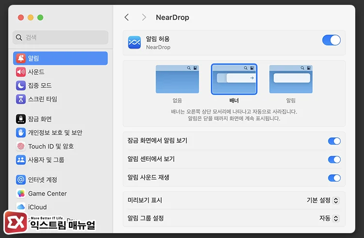Open 사용자 및 그룹 in sidebar

60,160
